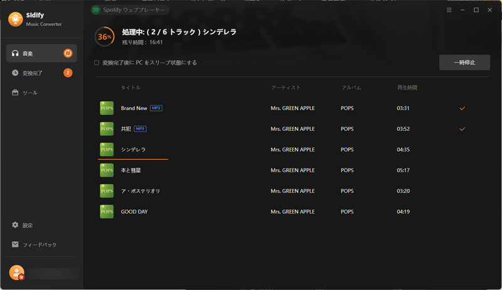Open the 変換完了 section
Screen dimensions: 502x290
[41, 73]
